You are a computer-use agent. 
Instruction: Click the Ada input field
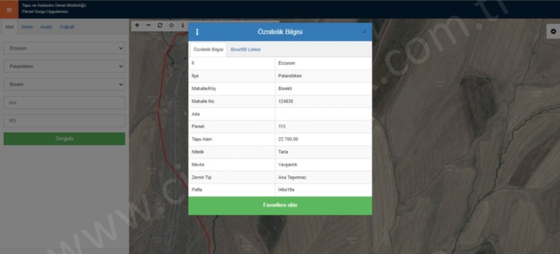click(64, 103)
